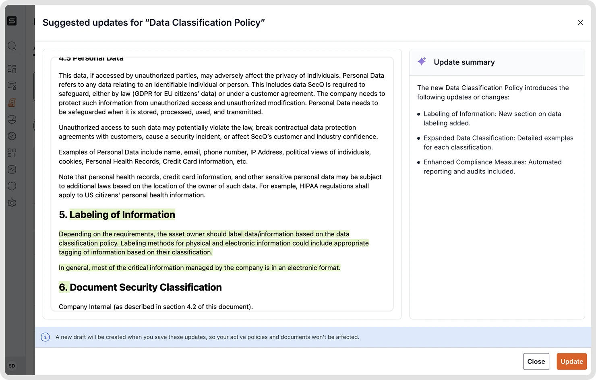Open the apps-plus integrations icon

(x=12, y=153)
